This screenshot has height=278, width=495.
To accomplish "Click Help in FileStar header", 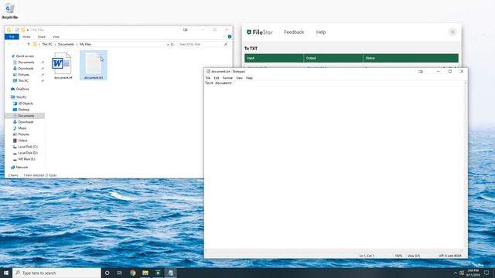I will tap(321, 32).
